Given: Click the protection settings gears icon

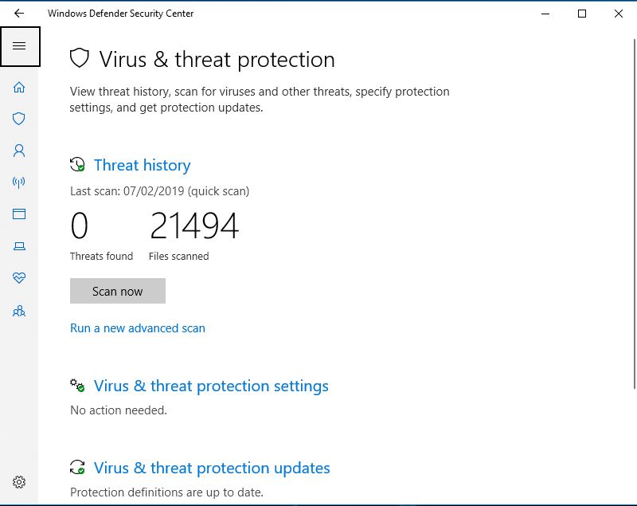Looking at the screenshot, I should pyautogui.click(x=77, y=386).
